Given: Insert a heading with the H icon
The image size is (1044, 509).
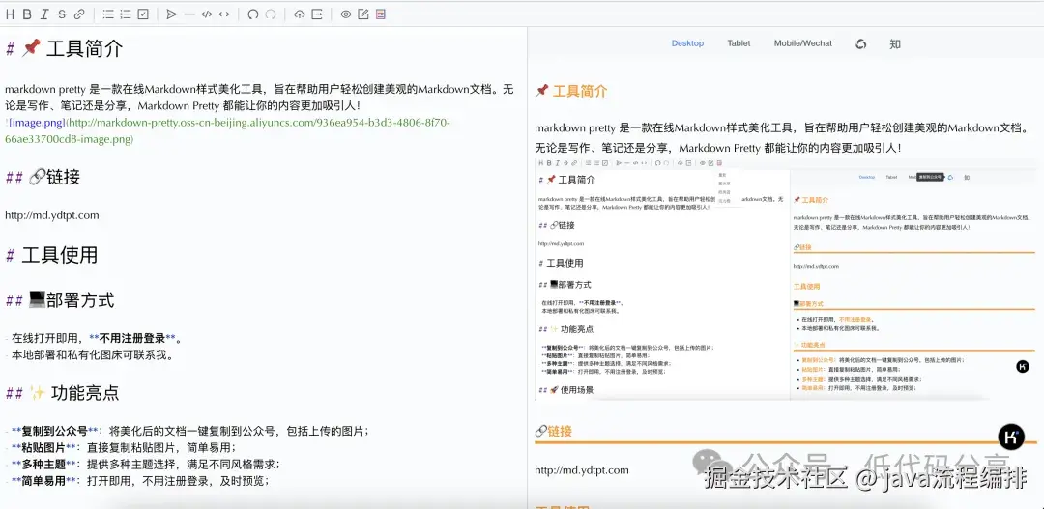Looking at the screenshot, I should (10, 14).
